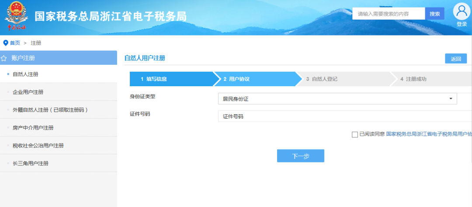Click the location pin icon beside 首页
472x207 pixels.
click(x=5, y=43)
